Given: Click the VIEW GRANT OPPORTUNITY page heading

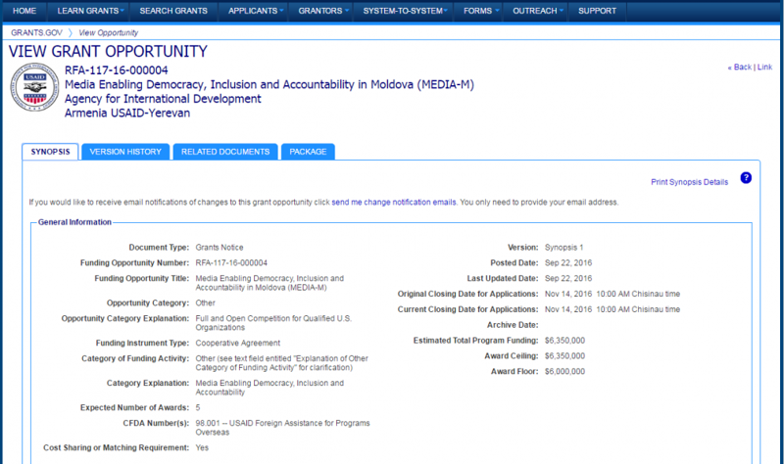Looking at the screenshot, I should (108, 52).
